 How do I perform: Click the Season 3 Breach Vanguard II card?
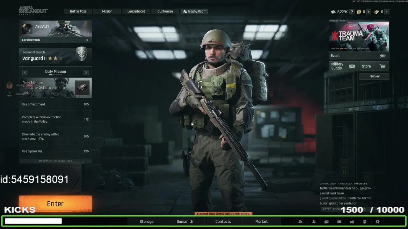(55, 56)
